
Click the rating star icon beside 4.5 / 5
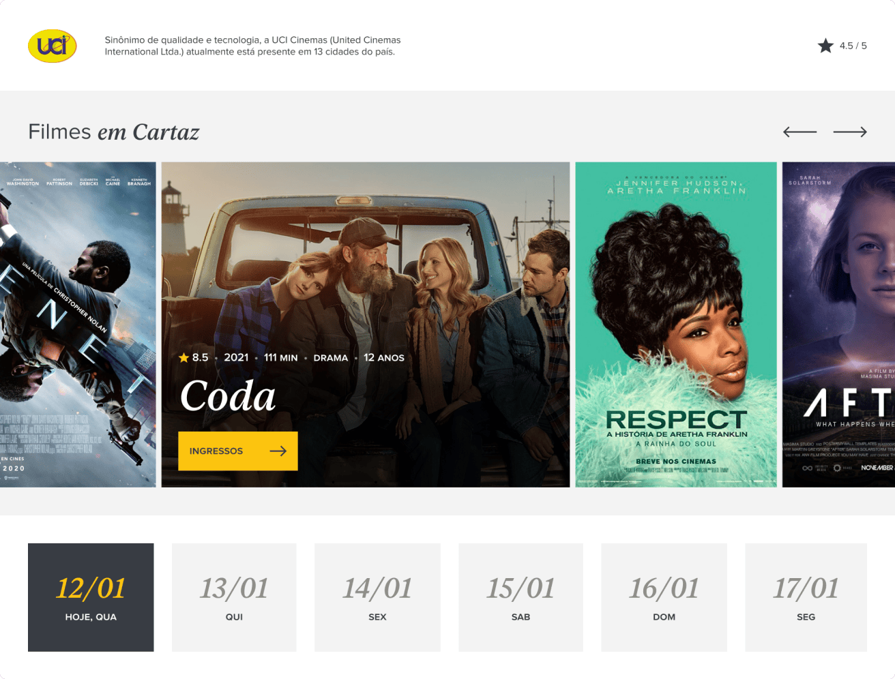[x=825, y=46]
